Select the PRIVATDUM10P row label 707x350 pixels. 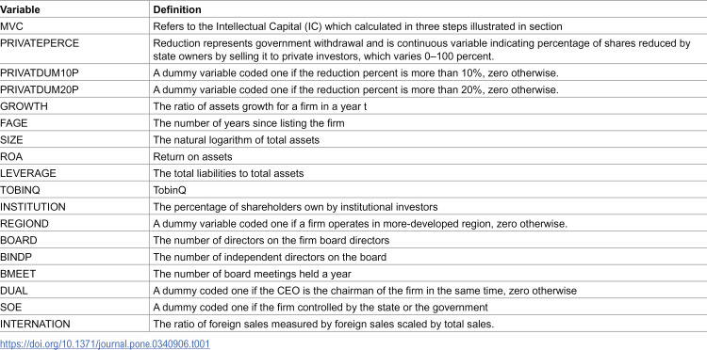40,72
